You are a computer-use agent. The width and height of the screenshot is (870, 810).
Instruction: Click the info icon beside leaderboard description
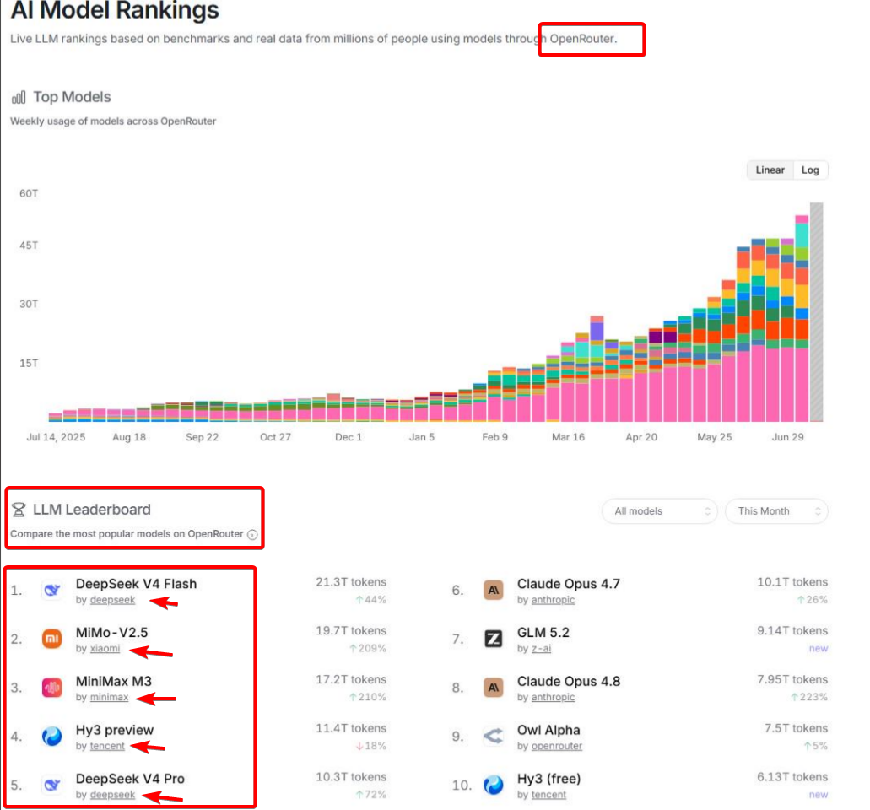click(252, 535)
